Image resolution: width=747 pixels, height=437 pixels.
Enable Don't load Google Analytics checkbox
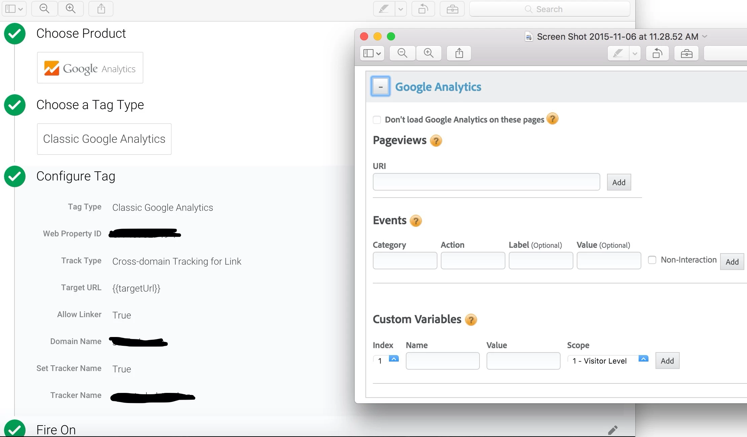(x=377, y=120)
